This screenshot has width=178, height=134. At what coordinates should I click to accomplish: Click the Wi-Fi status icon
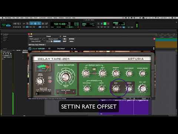click(156, 18)
